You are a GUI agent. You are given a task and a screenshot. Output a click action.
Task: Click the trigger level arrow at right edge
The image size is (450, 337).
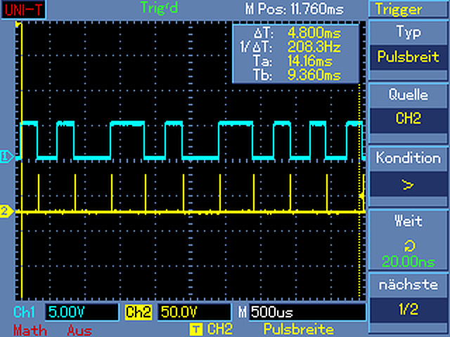(x=362, y=196)
